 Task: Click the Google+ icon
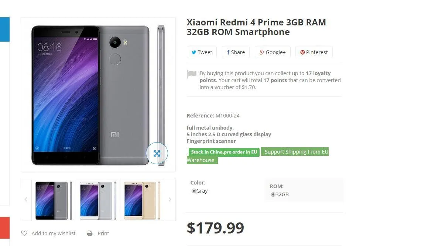click(x=261, y=52)
